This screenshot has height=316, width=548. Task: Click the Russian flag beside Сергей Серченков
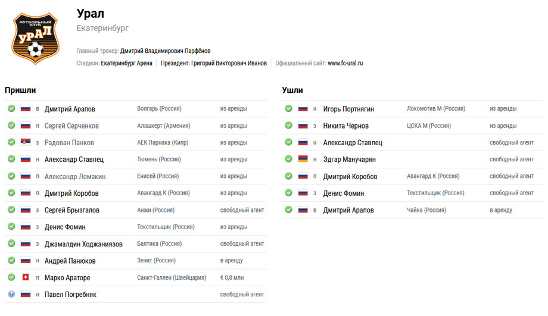pyautogui.click(x=26, y=126)
